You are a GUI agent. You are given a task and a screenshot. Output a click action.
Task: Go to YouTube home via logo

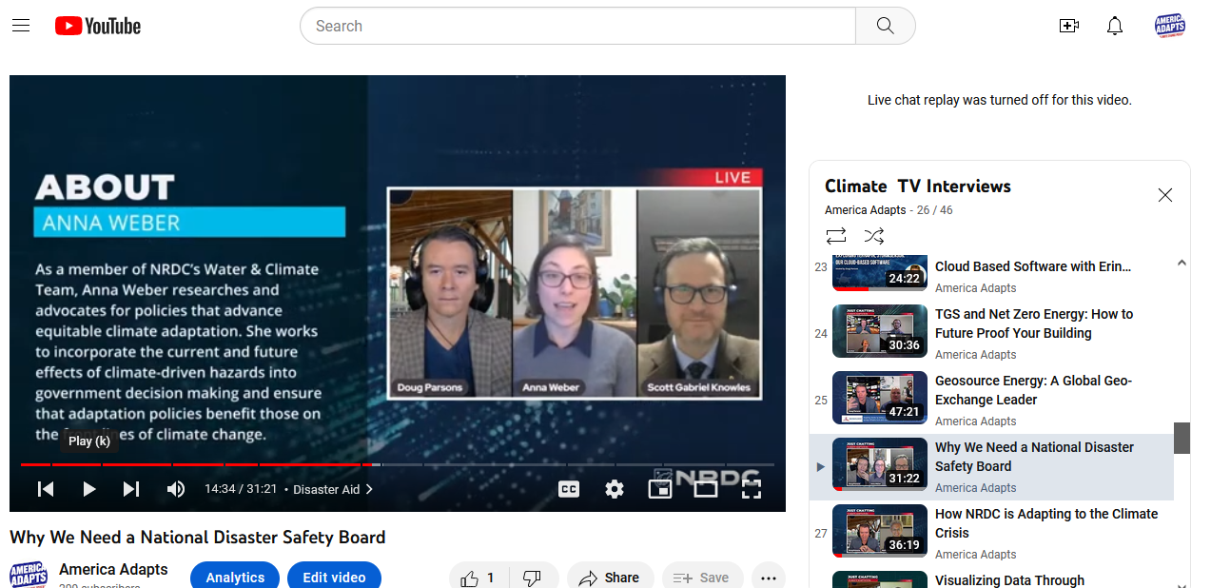[98, 26]
